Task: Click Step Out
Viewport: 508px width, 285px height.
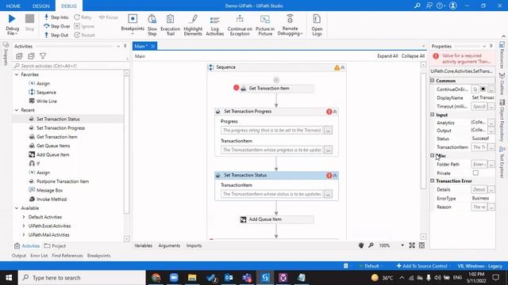Action: (56, 35)
